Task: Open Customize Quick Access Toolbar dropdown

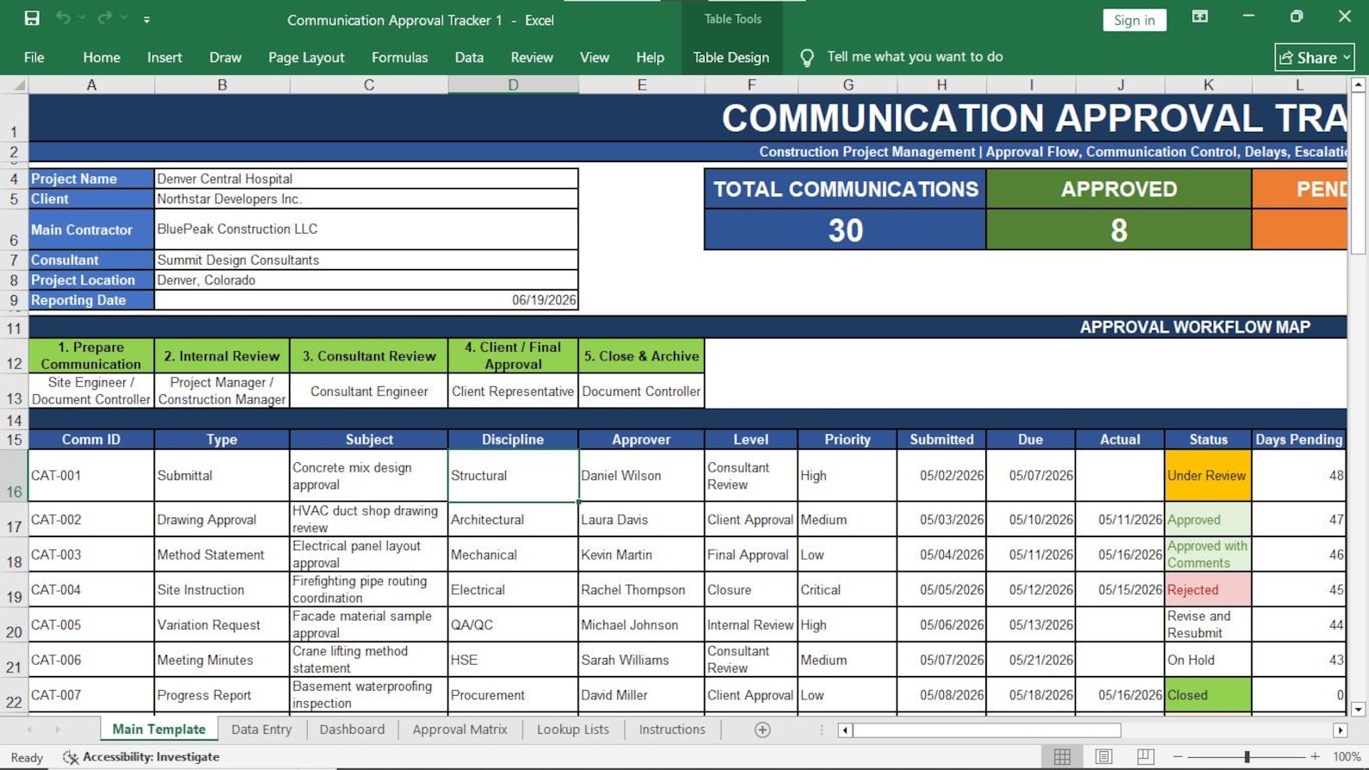Action: [x=147, y=19]
